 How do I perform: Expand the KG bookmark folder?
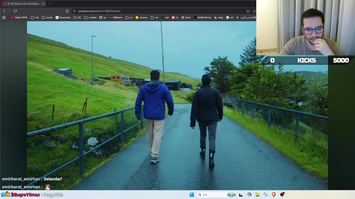pos(77,17)
